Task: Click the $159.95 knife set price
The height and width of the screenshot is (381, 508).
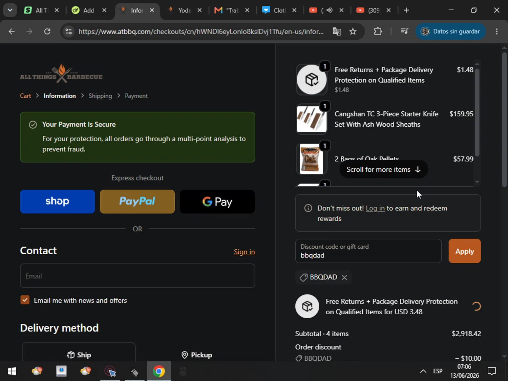Action: click(461, 114)
